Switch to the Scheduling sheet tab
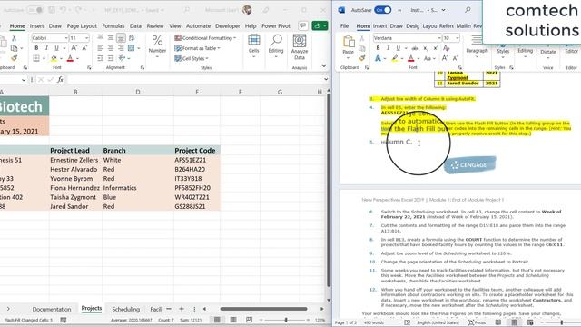 click(x=125, y=309)
